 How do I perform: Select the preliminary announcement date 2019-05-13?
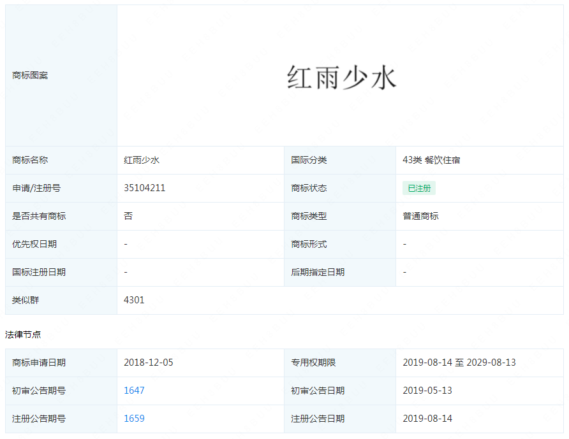(427, 391)
